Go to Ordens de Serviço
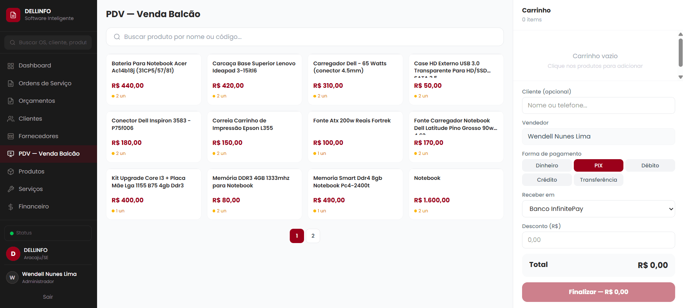This screenshot has width=683, height=308. tap(49, 84)
